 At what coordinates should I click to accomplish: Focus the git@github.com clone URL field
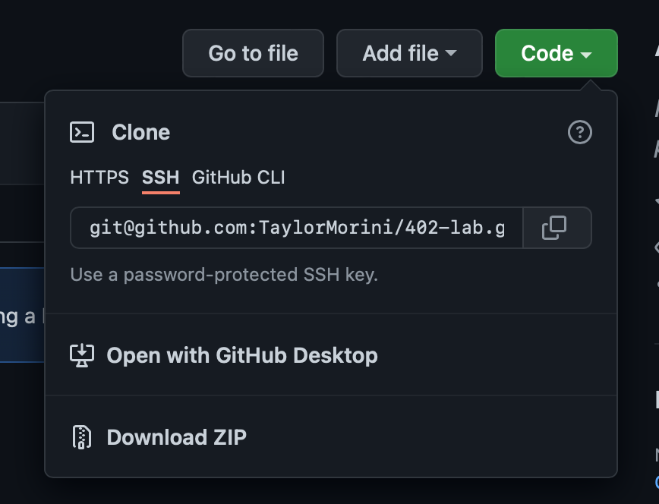click(296, 228)
